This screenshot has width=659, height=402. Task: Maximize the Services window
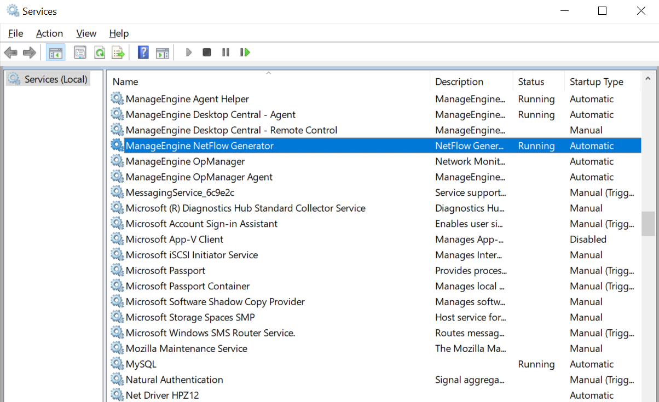pyautogui.click(x=602, y=11)
